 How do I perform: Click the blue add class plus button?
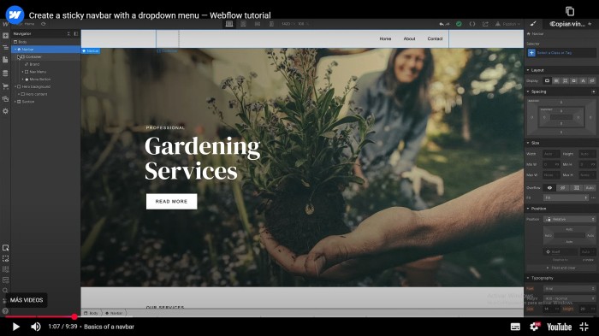[x=531, y=53]
